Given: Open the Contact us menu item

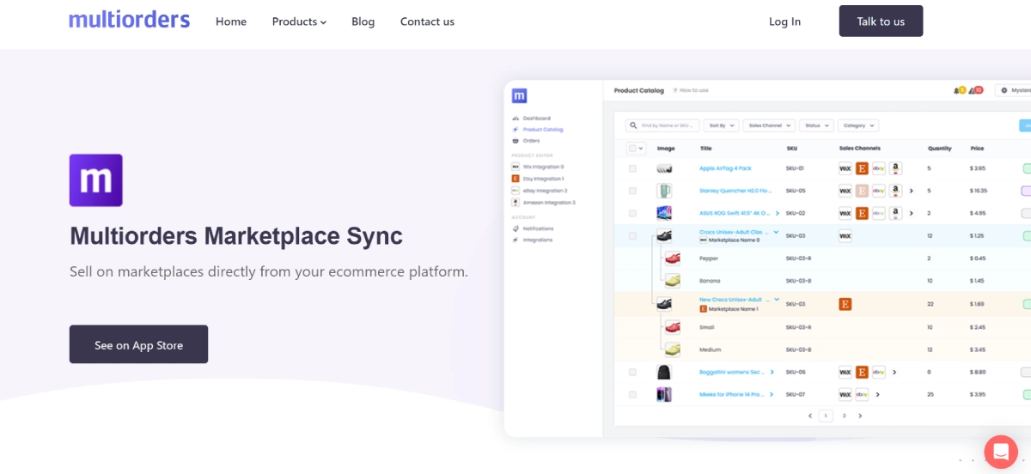Looking at the screenshot, I should [427, 21].
